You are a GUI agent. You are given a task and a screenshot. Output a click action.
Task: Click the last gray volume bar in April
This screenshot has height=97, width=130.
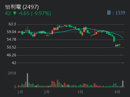(x=123, y=84)
